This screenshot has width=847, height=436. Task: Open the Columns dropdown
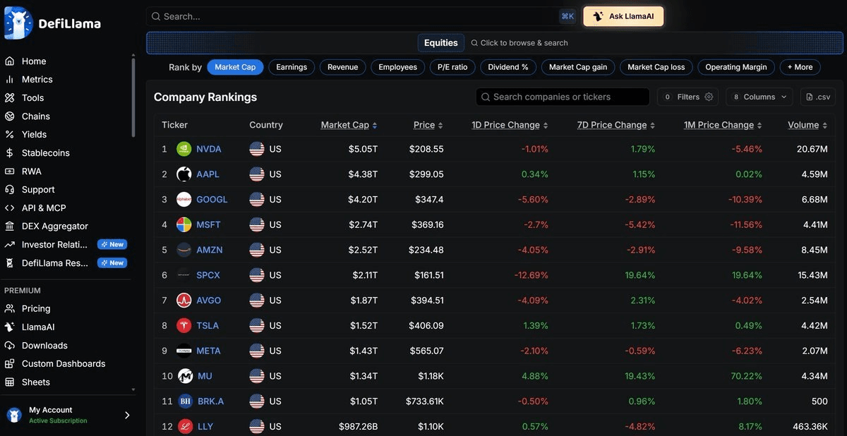[760, 97]
